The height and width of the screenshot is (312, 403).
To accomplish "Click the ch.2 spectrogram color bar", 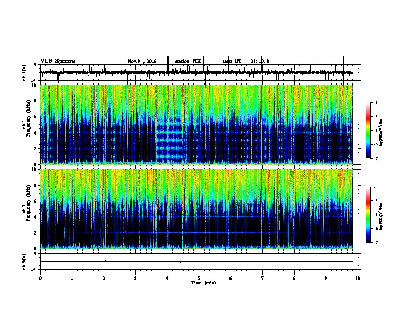I will 368,215.
